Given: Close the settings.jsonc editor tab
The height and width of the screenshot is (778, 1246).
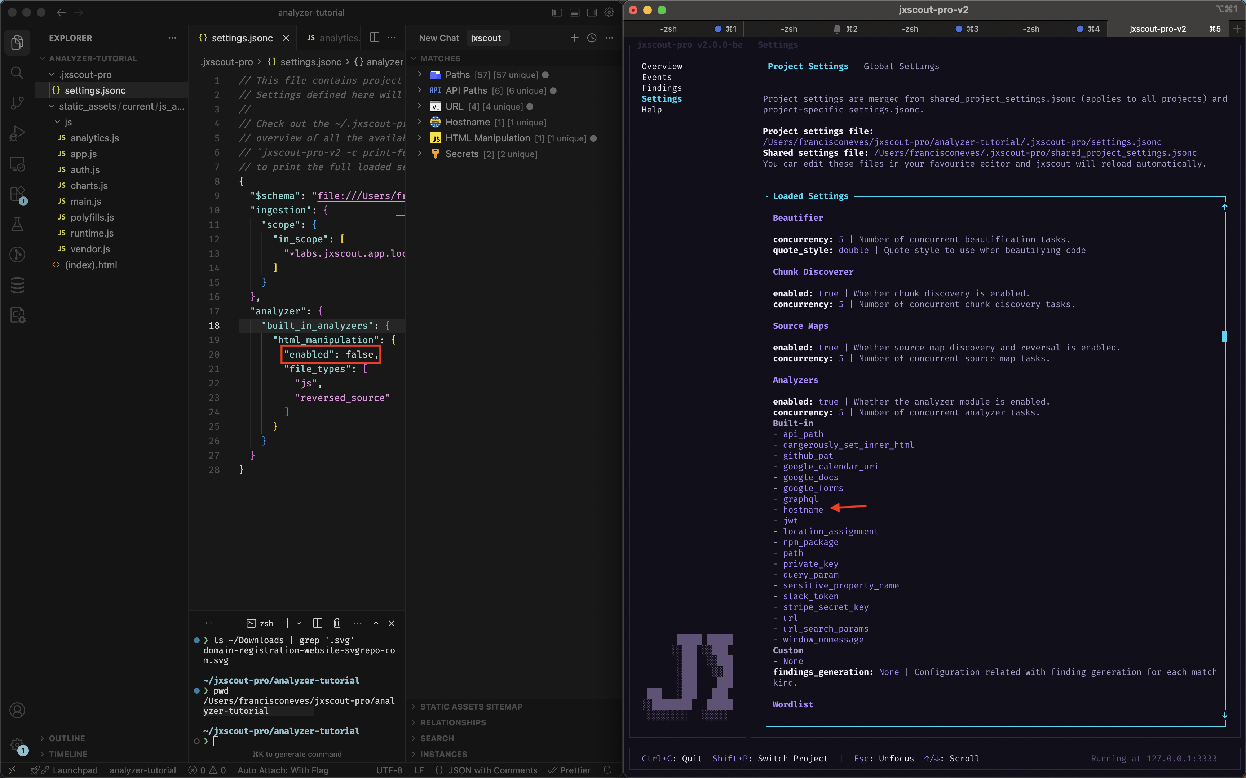Looking at the screenshot, I should [286, 38].
